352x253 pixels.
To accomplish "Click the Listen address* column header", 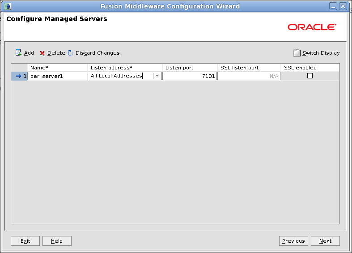I will pyautogui.click(x=125, y=68).
